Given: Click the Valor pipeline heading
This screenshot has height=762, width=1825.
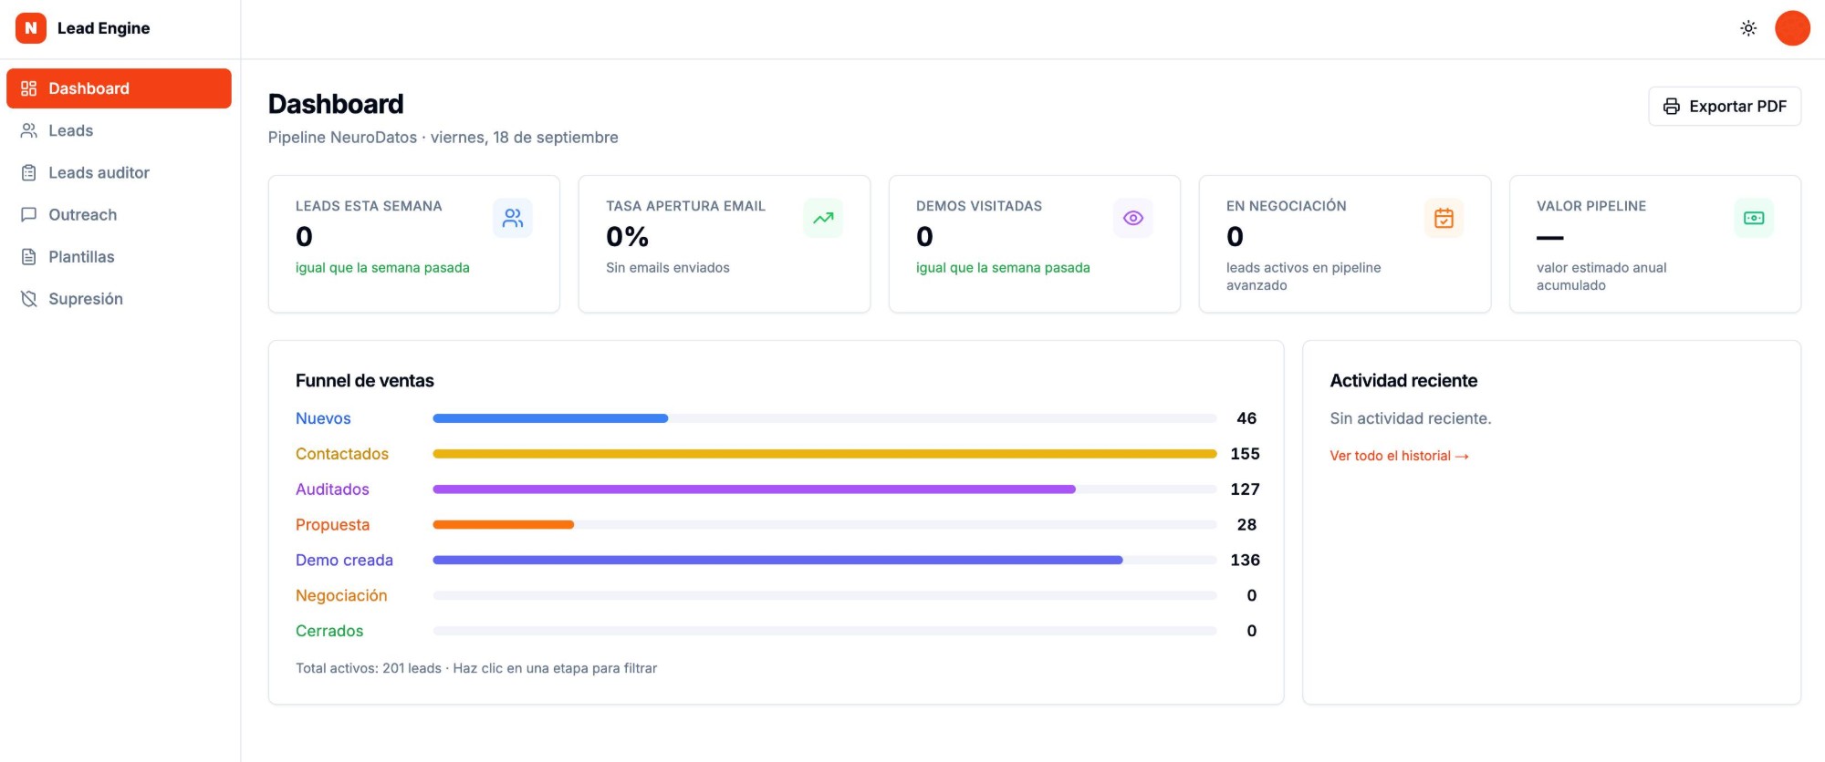Looking at the screenshot, I should pyautogui.click(x=1591, y=206).
